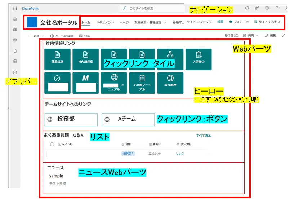
Task: Open the 就業規則 tile
Action: [x=57, y=59]
